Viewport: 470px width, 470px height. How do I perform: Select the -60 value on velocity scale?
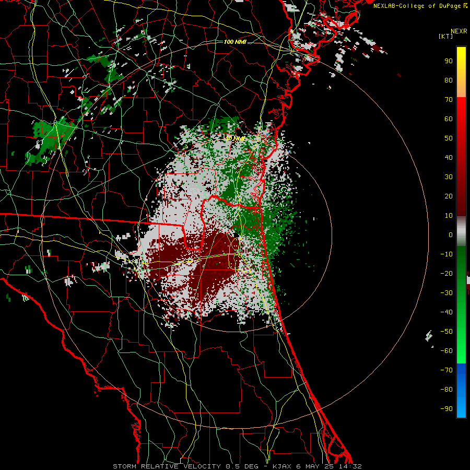[446, 351]
